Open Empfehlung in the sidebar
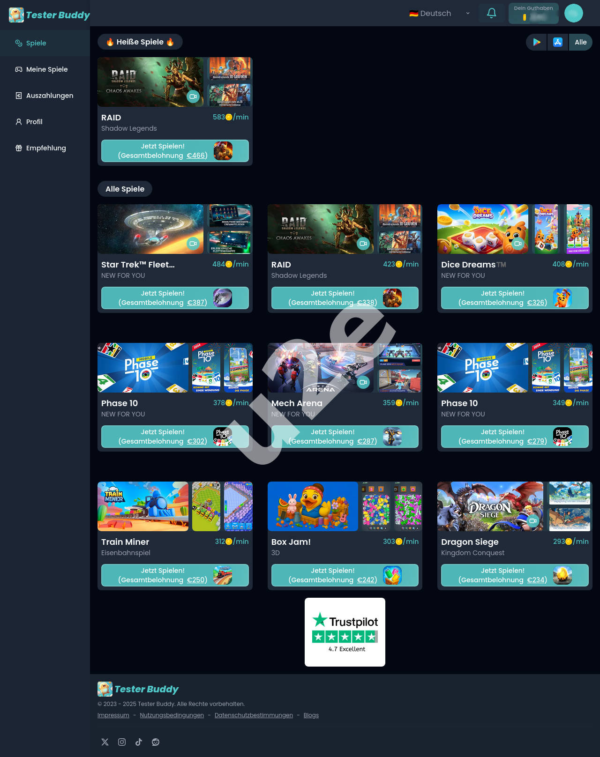 [45, 148]
